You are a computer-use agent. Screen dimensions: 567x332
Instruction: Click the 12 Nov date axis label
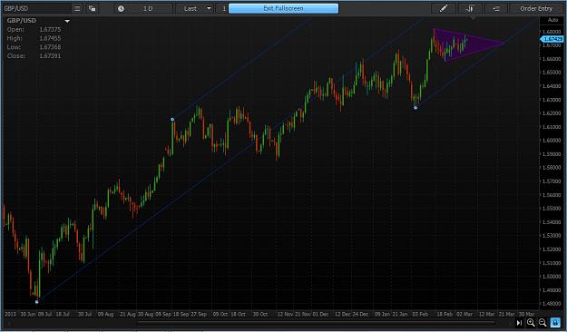[285, 314]
